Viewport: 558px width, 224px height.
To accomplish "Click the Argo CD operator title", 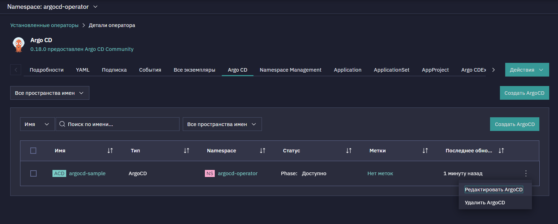I will (x=41, y=40).
